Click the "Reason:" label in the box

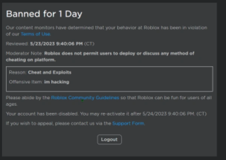tap(17, 72)
